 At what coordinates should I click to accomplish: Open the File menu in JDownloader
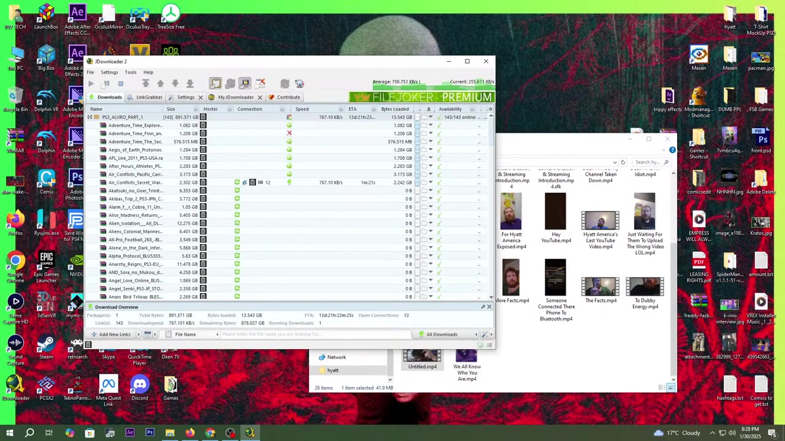point(90,72)
